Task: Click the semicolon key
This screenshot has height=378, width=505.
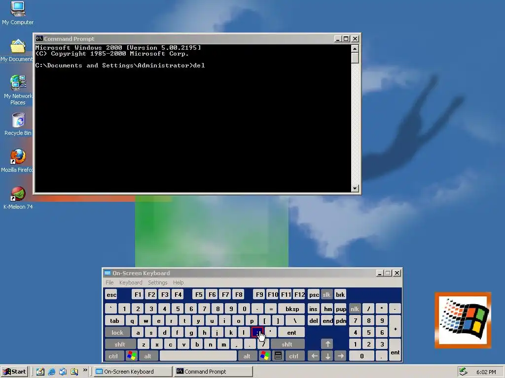Action: pos(257,333)
